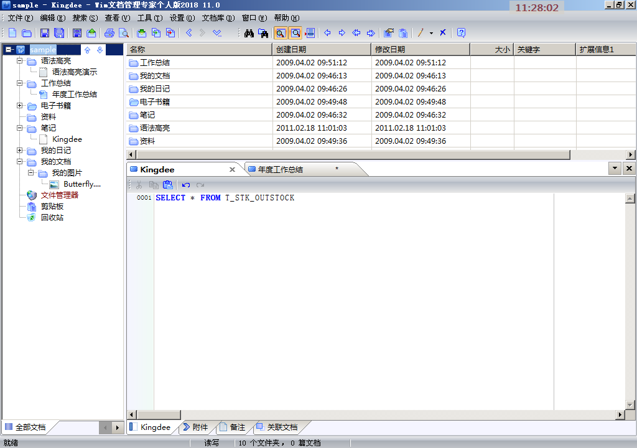Click the Save All icon
The width and height of the screenshot is (637, 448).
click(59, 33)
